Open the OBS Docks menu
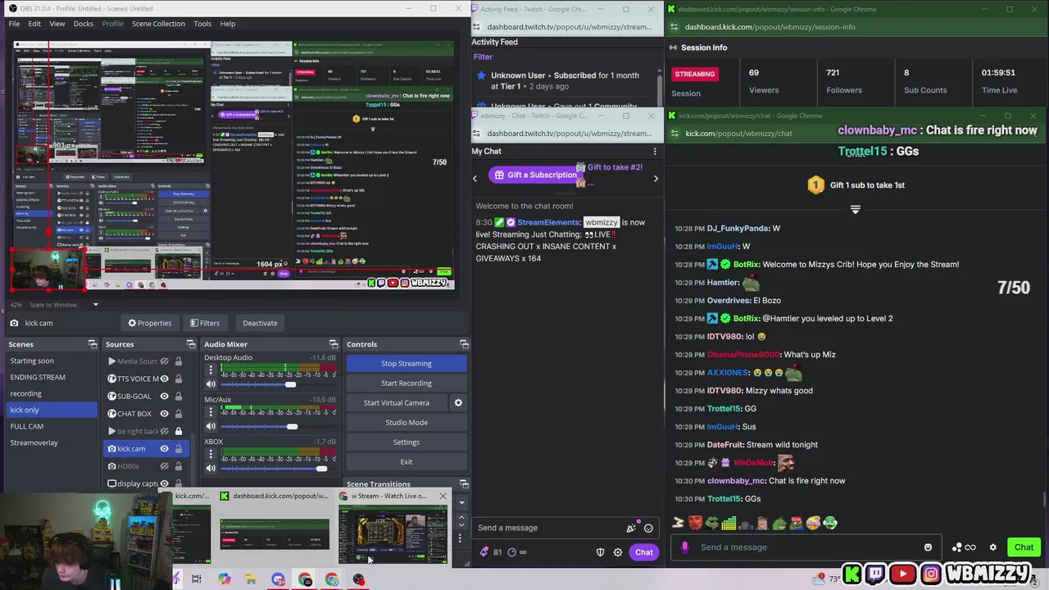 point(84,24)
